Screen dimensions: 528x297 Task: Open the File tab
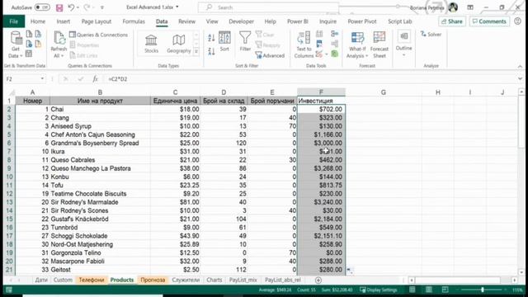(x=13, y=21)
